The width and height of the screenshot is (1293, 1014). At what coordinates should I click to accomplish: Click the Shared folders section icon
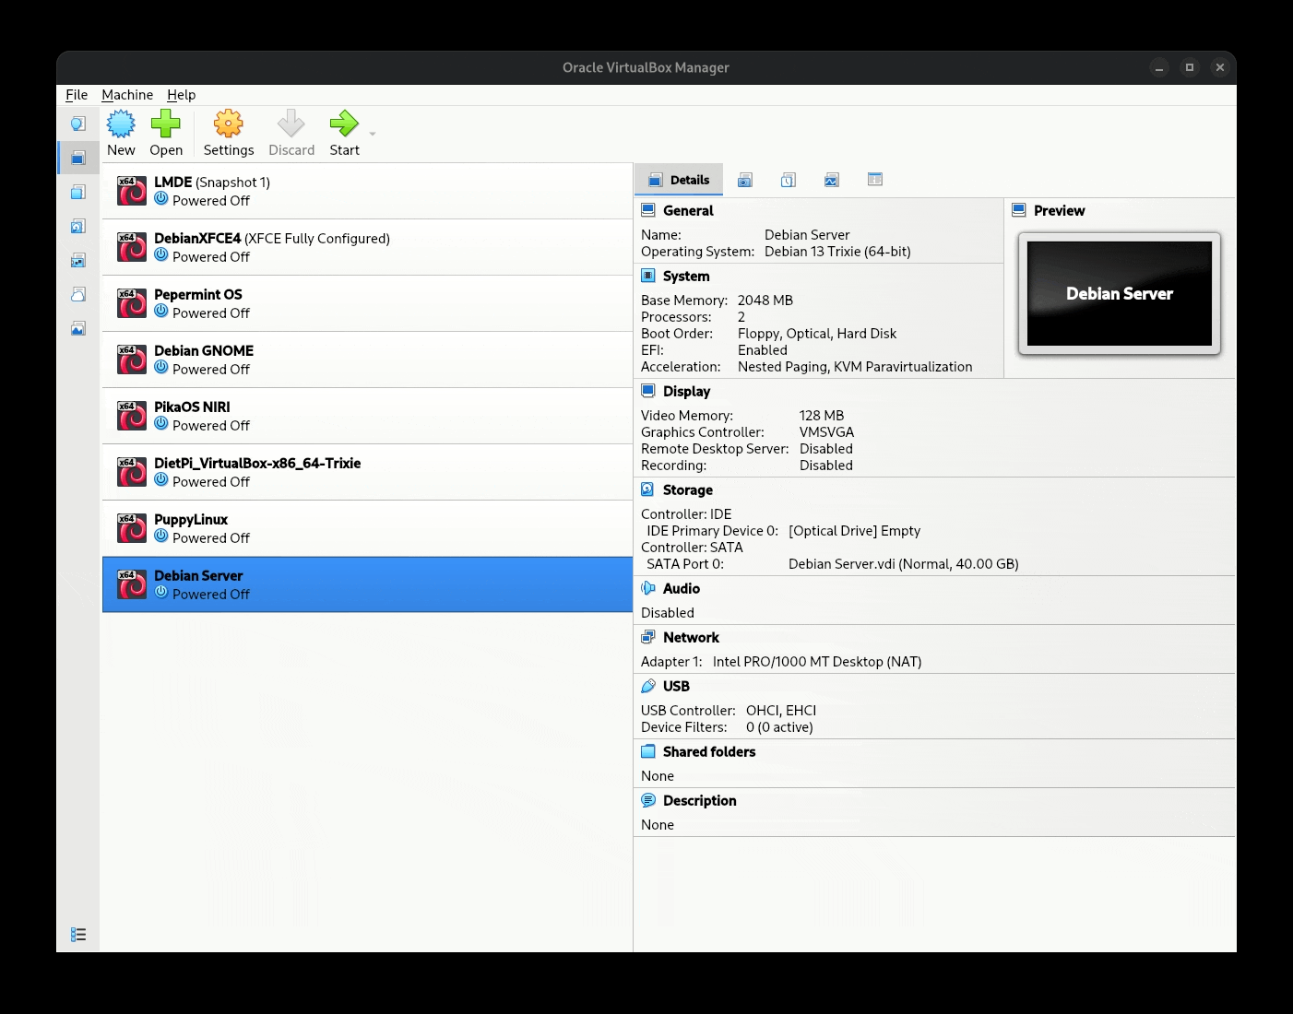pyautogui.click(x=648, y=751)
